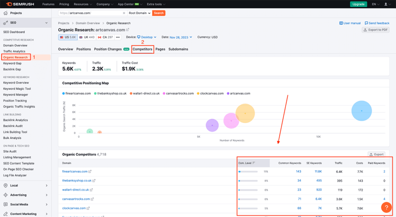Open canvasartrocks.com external link icon
This screenshot has width=396, height=217.
click(x=92, y=199)
